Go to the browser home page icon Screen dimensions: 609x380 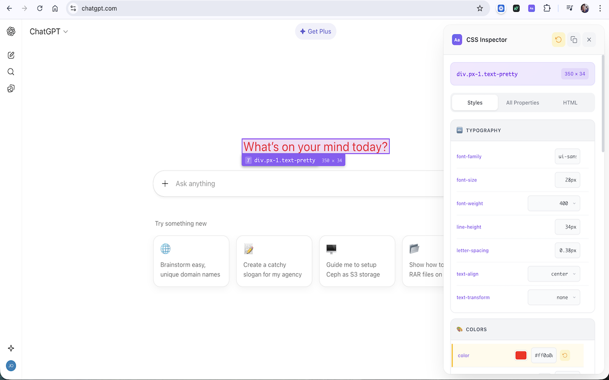click(55, 8)
